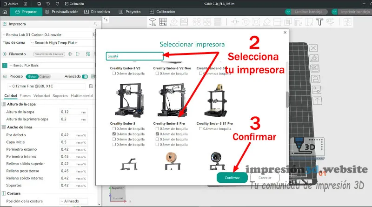Check 0.2mm nozzle under Creality Ender-3

click(114, 129)
